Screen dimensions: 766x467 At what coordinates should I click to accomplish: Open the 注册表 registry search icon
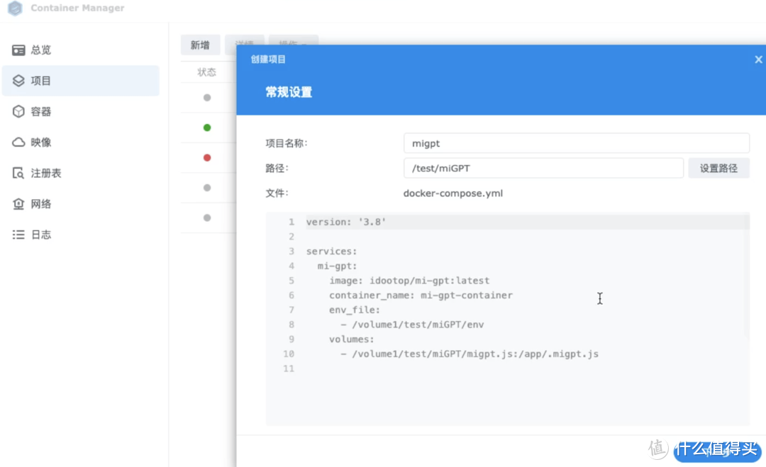(x=19, y=174)
